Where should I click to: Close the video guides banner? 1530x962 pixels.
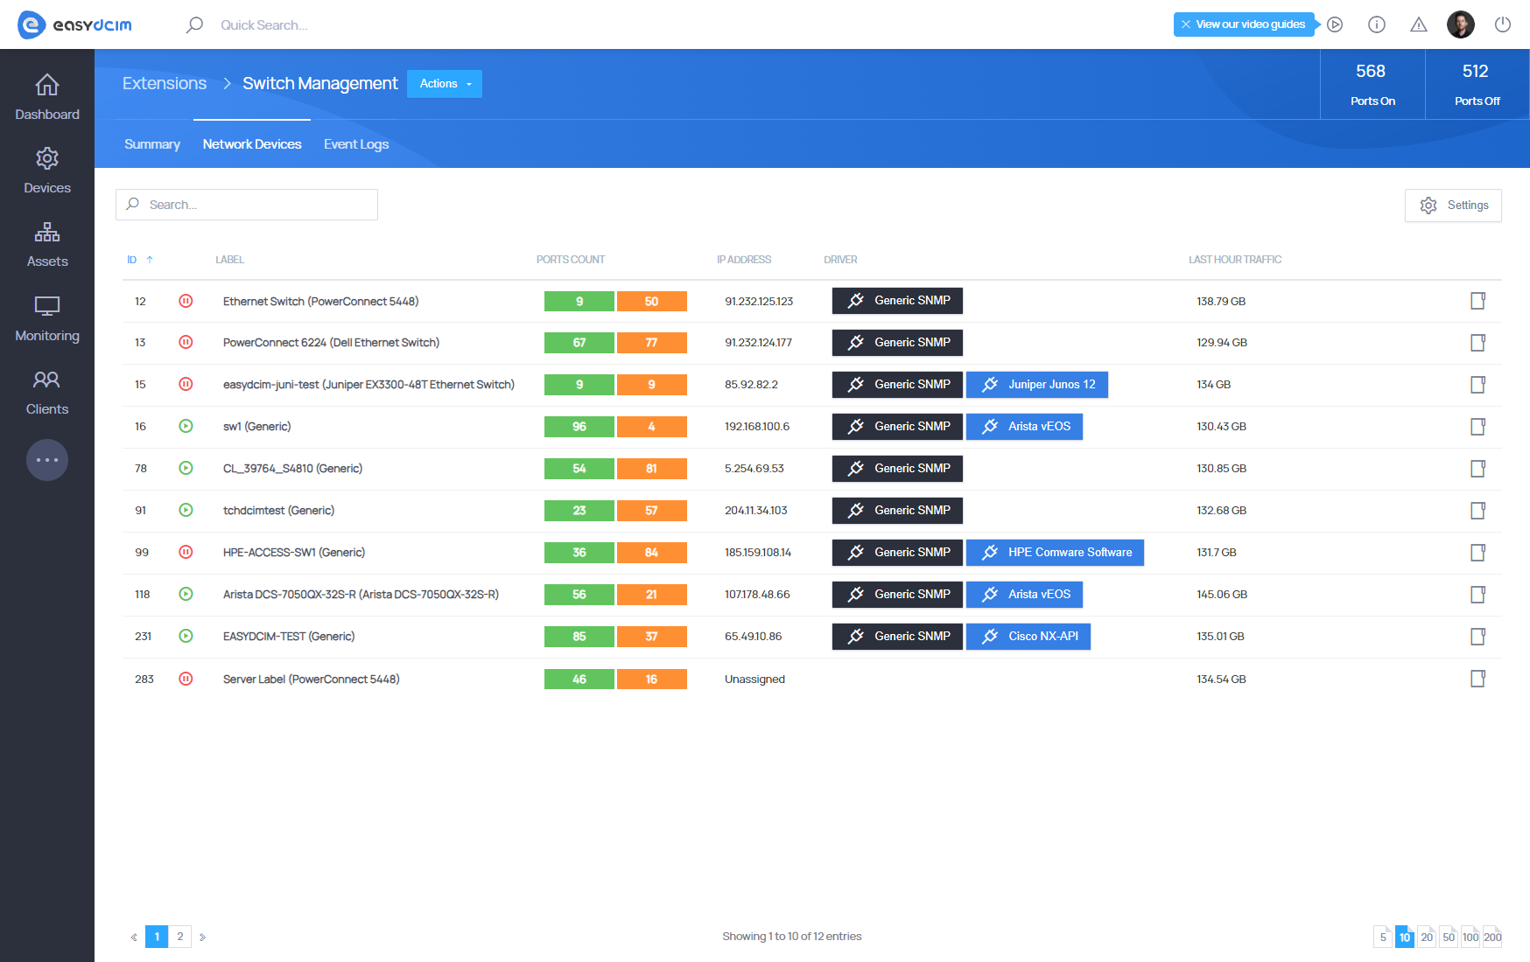click(x=1186, y=24)
